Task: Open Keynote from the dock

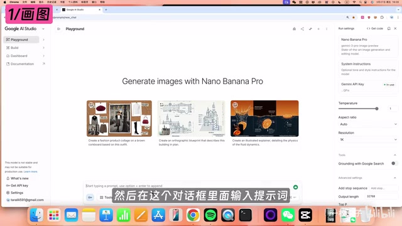Action: click(106, 215)
